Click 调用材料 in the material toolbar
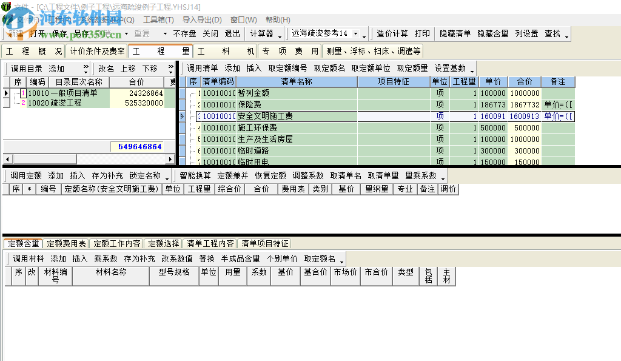Viewport: 621px width, 361px height. (28, 258)
